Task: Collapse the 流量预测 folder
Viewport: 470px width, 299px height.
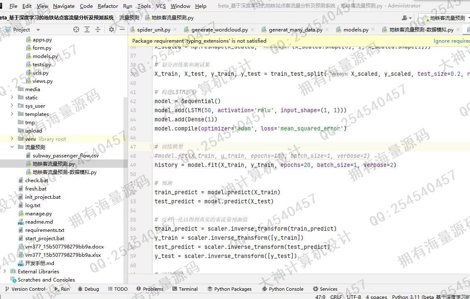Action: [12, 147]
